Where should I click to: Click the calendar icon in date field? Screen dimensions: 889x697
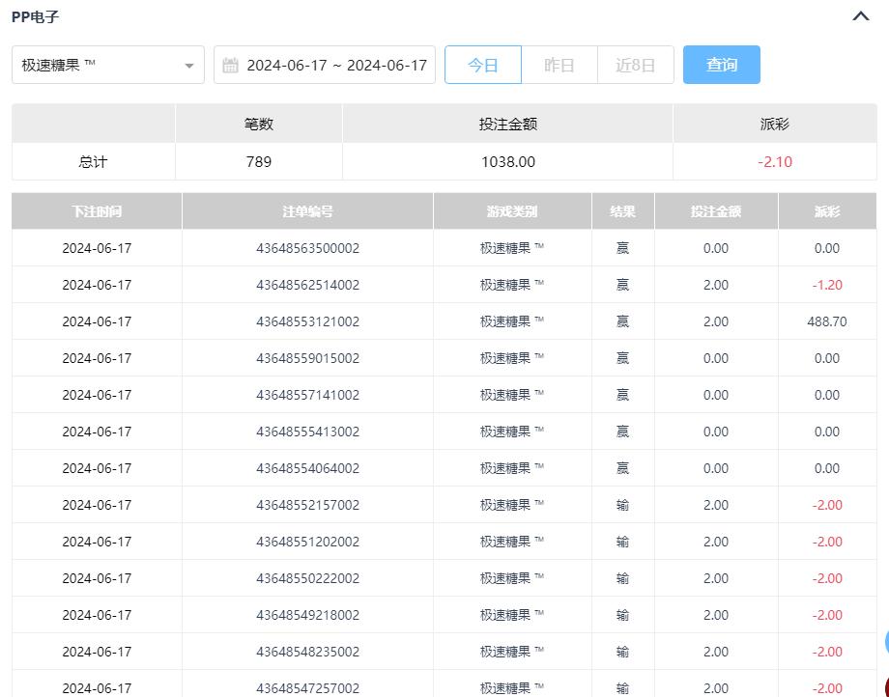[230, 66]
